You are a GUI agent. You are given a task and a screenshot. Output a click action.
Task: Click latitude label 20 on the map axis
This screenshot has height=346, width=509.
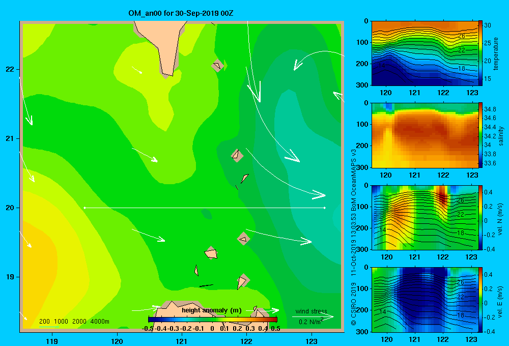coord(10,208)
